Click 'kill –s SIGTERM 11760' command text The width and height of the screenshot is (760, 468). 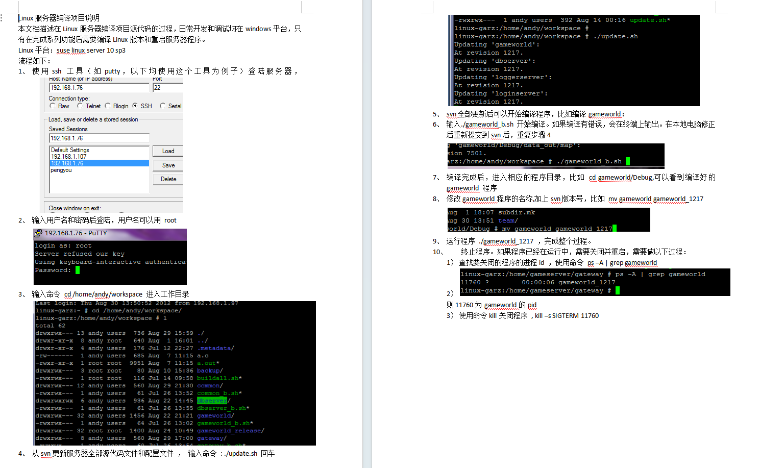pos(567,315)
